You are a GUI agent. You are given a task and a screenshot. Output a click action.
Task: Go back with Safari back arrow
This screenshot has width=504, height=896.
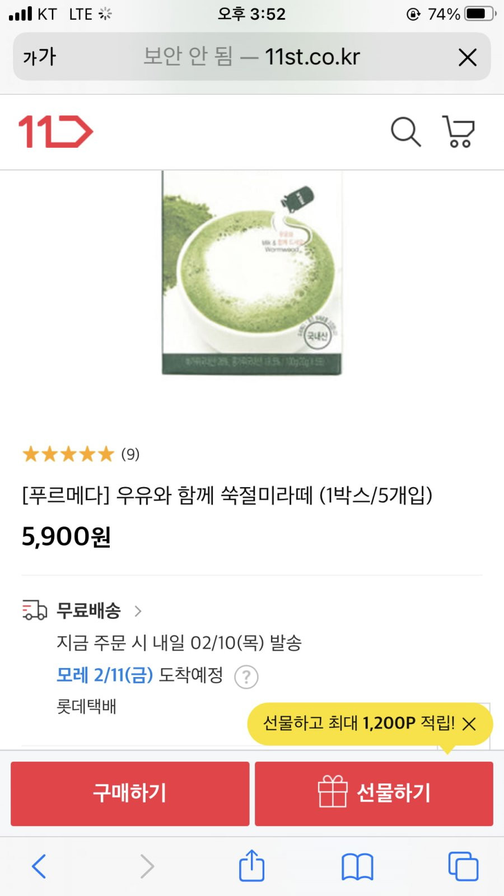pos(39,866)
